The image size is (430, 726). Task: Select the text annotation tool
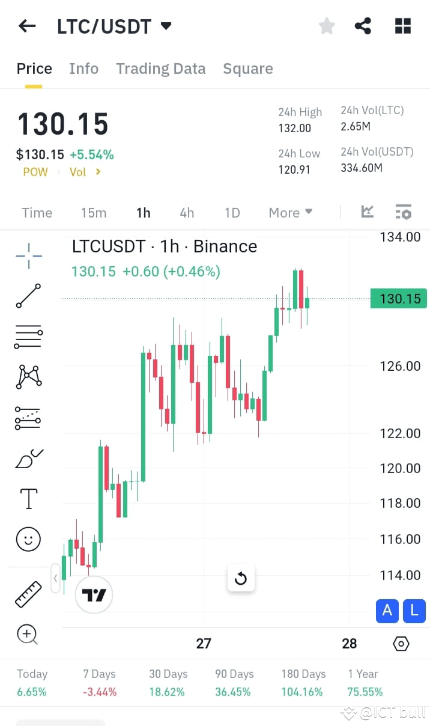[x=28, y=498]
